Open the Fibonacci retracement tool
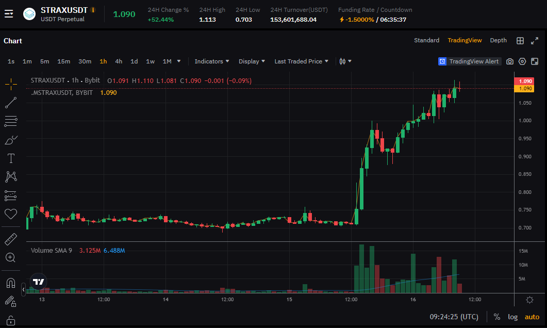Image resolution: width=547 pixels, height=328 pixels. pyautogui.click(x=11, y=121)
